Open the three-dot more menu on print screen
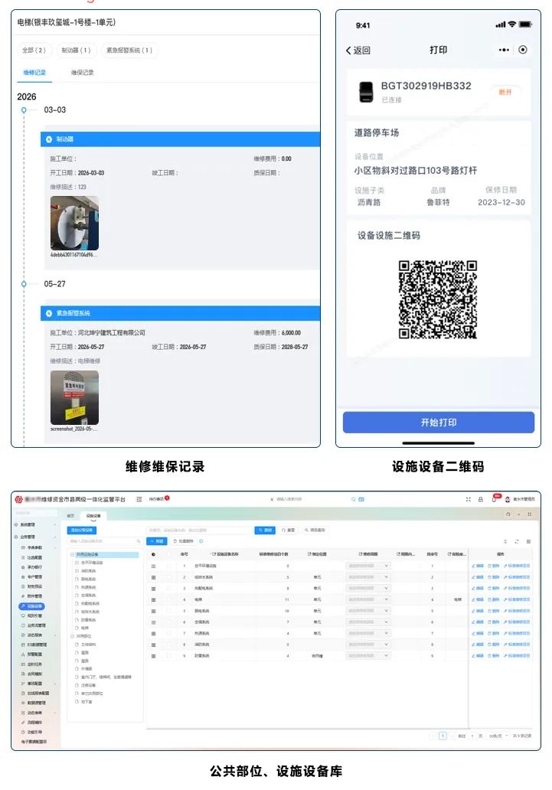This screenshot has height=790, width=552. 504,50
